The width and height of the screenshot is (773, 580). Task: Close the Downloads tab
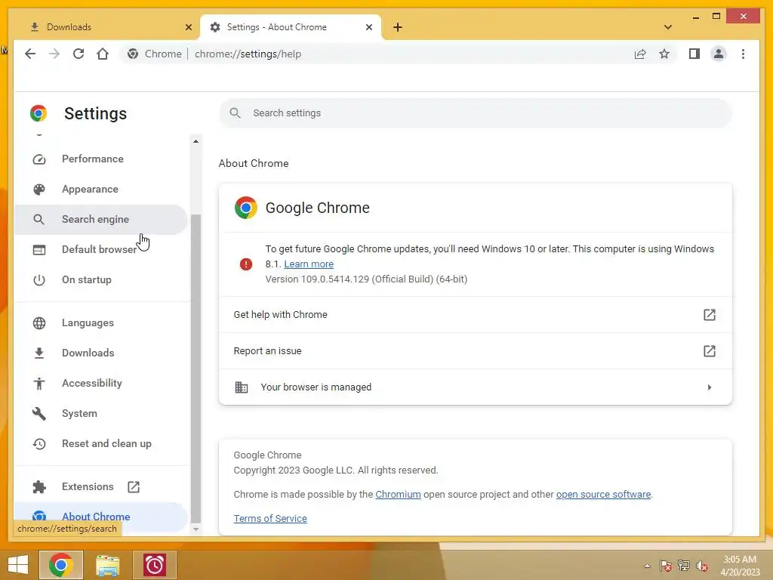point(188,27)
